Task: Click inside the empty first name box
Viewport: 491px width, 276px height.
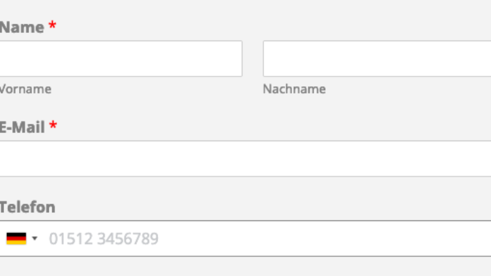Action: (x=121, y=58)
